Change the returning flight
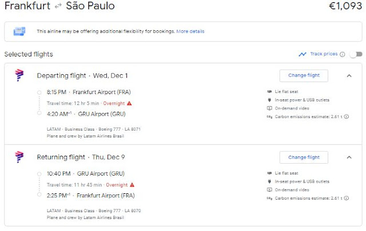 coord(304,157)
